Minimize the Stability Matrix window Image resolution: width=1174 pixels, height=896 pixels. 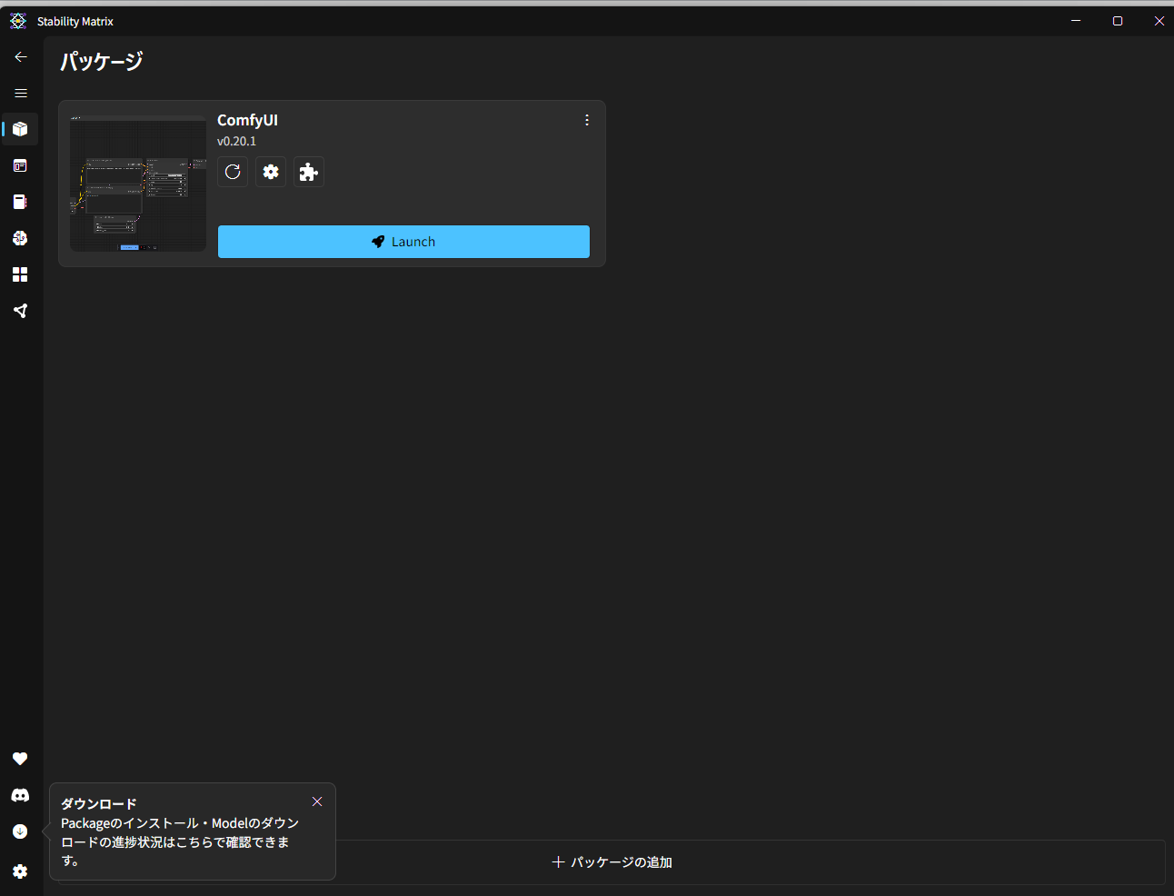click(1076, 21)
